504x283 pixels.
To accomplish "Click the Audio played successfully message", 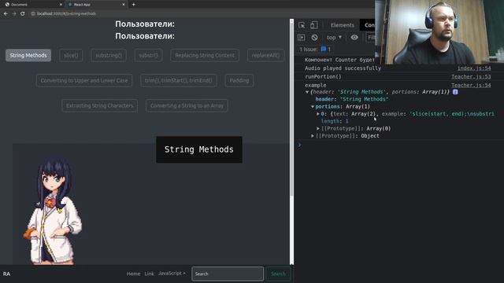I will coord(343,68).
